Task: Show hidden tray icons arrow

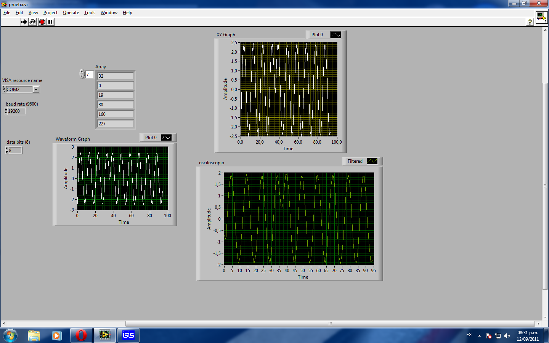Action: tap(479, 336)
